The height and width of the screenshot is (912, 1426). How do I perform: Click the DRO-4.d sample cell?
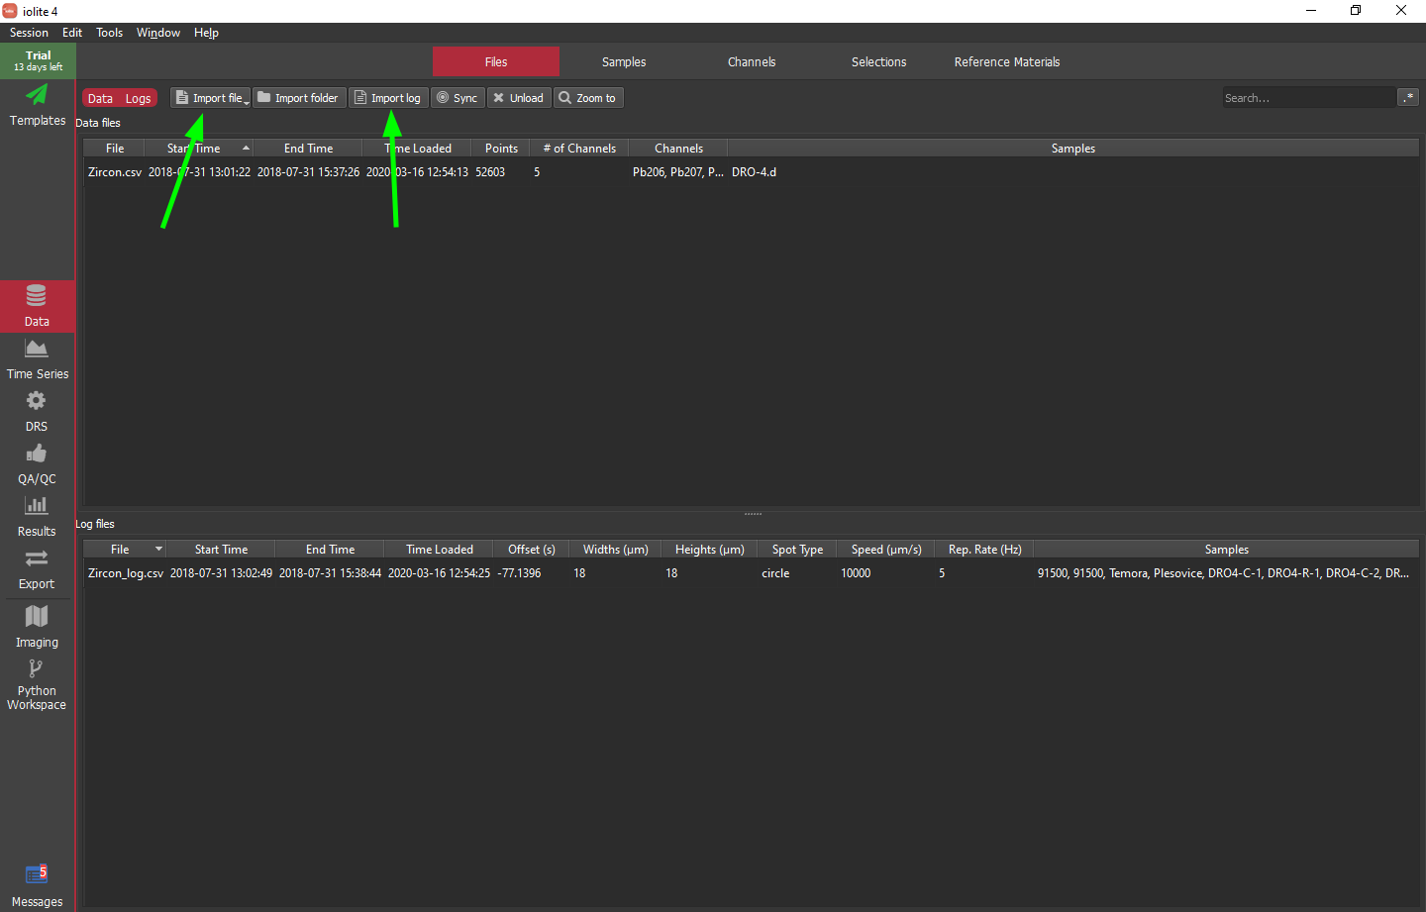[x=754, y=172]
